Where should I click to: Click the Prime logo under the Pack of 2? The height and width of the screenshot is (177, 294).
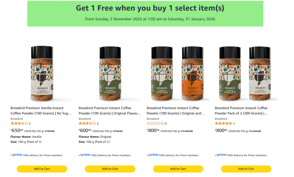(x=221, y=155)
